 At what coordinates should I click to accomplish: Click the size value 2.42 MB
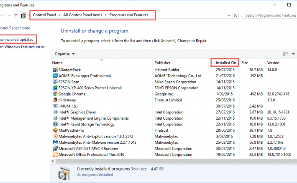(x=256, y=106)
